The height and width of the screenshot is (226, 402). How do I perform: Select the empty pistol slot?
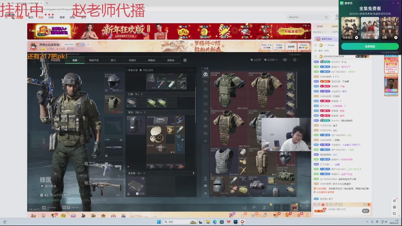point(114,126)
